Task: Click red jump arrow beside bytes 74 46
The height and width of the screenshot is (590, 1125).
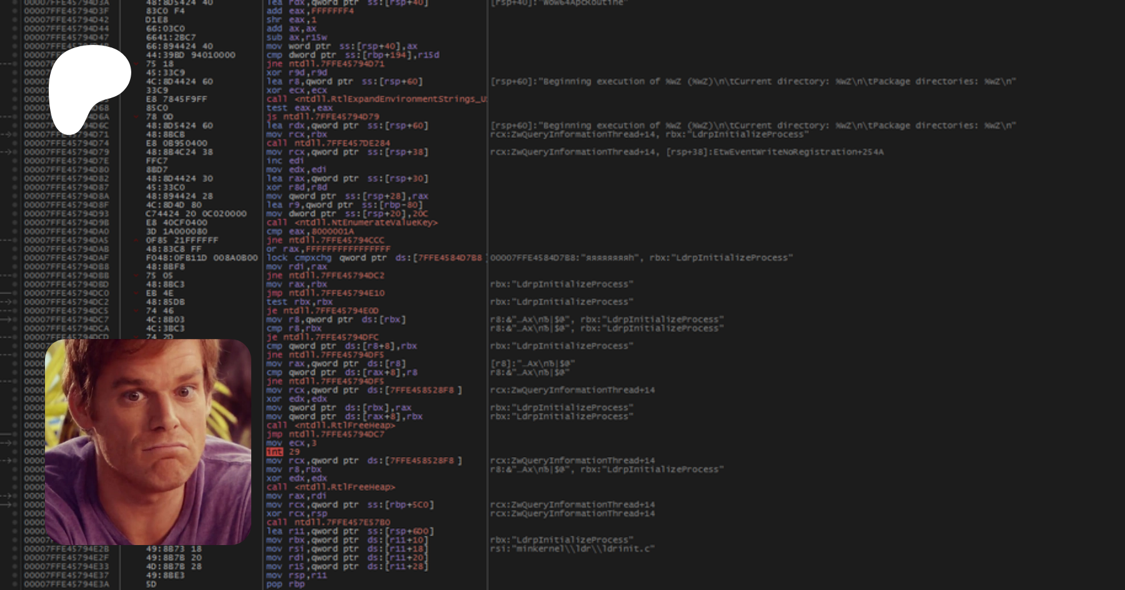Action: point(136,311)
